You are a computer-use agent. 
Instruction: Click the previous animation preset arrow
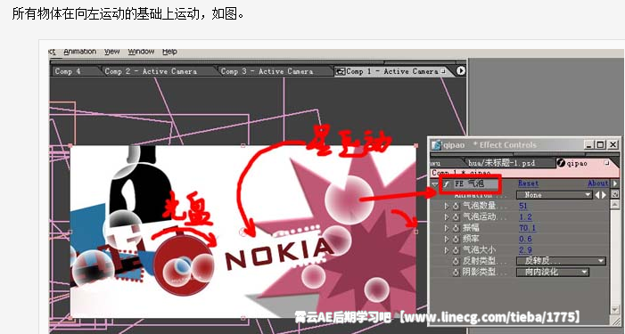597,195
